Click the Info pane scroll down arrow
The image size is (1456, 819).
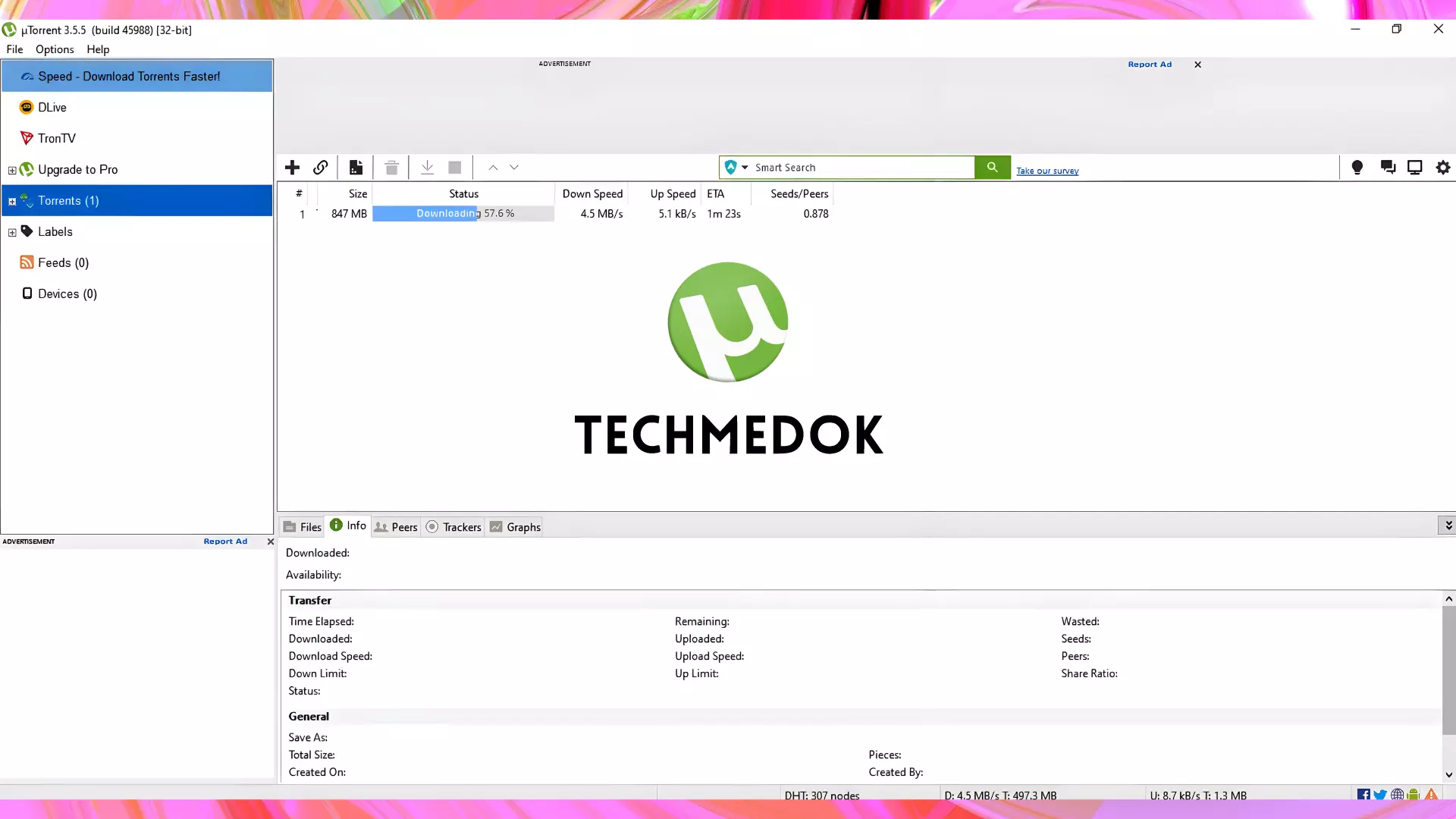click(x=1448, y=775)
